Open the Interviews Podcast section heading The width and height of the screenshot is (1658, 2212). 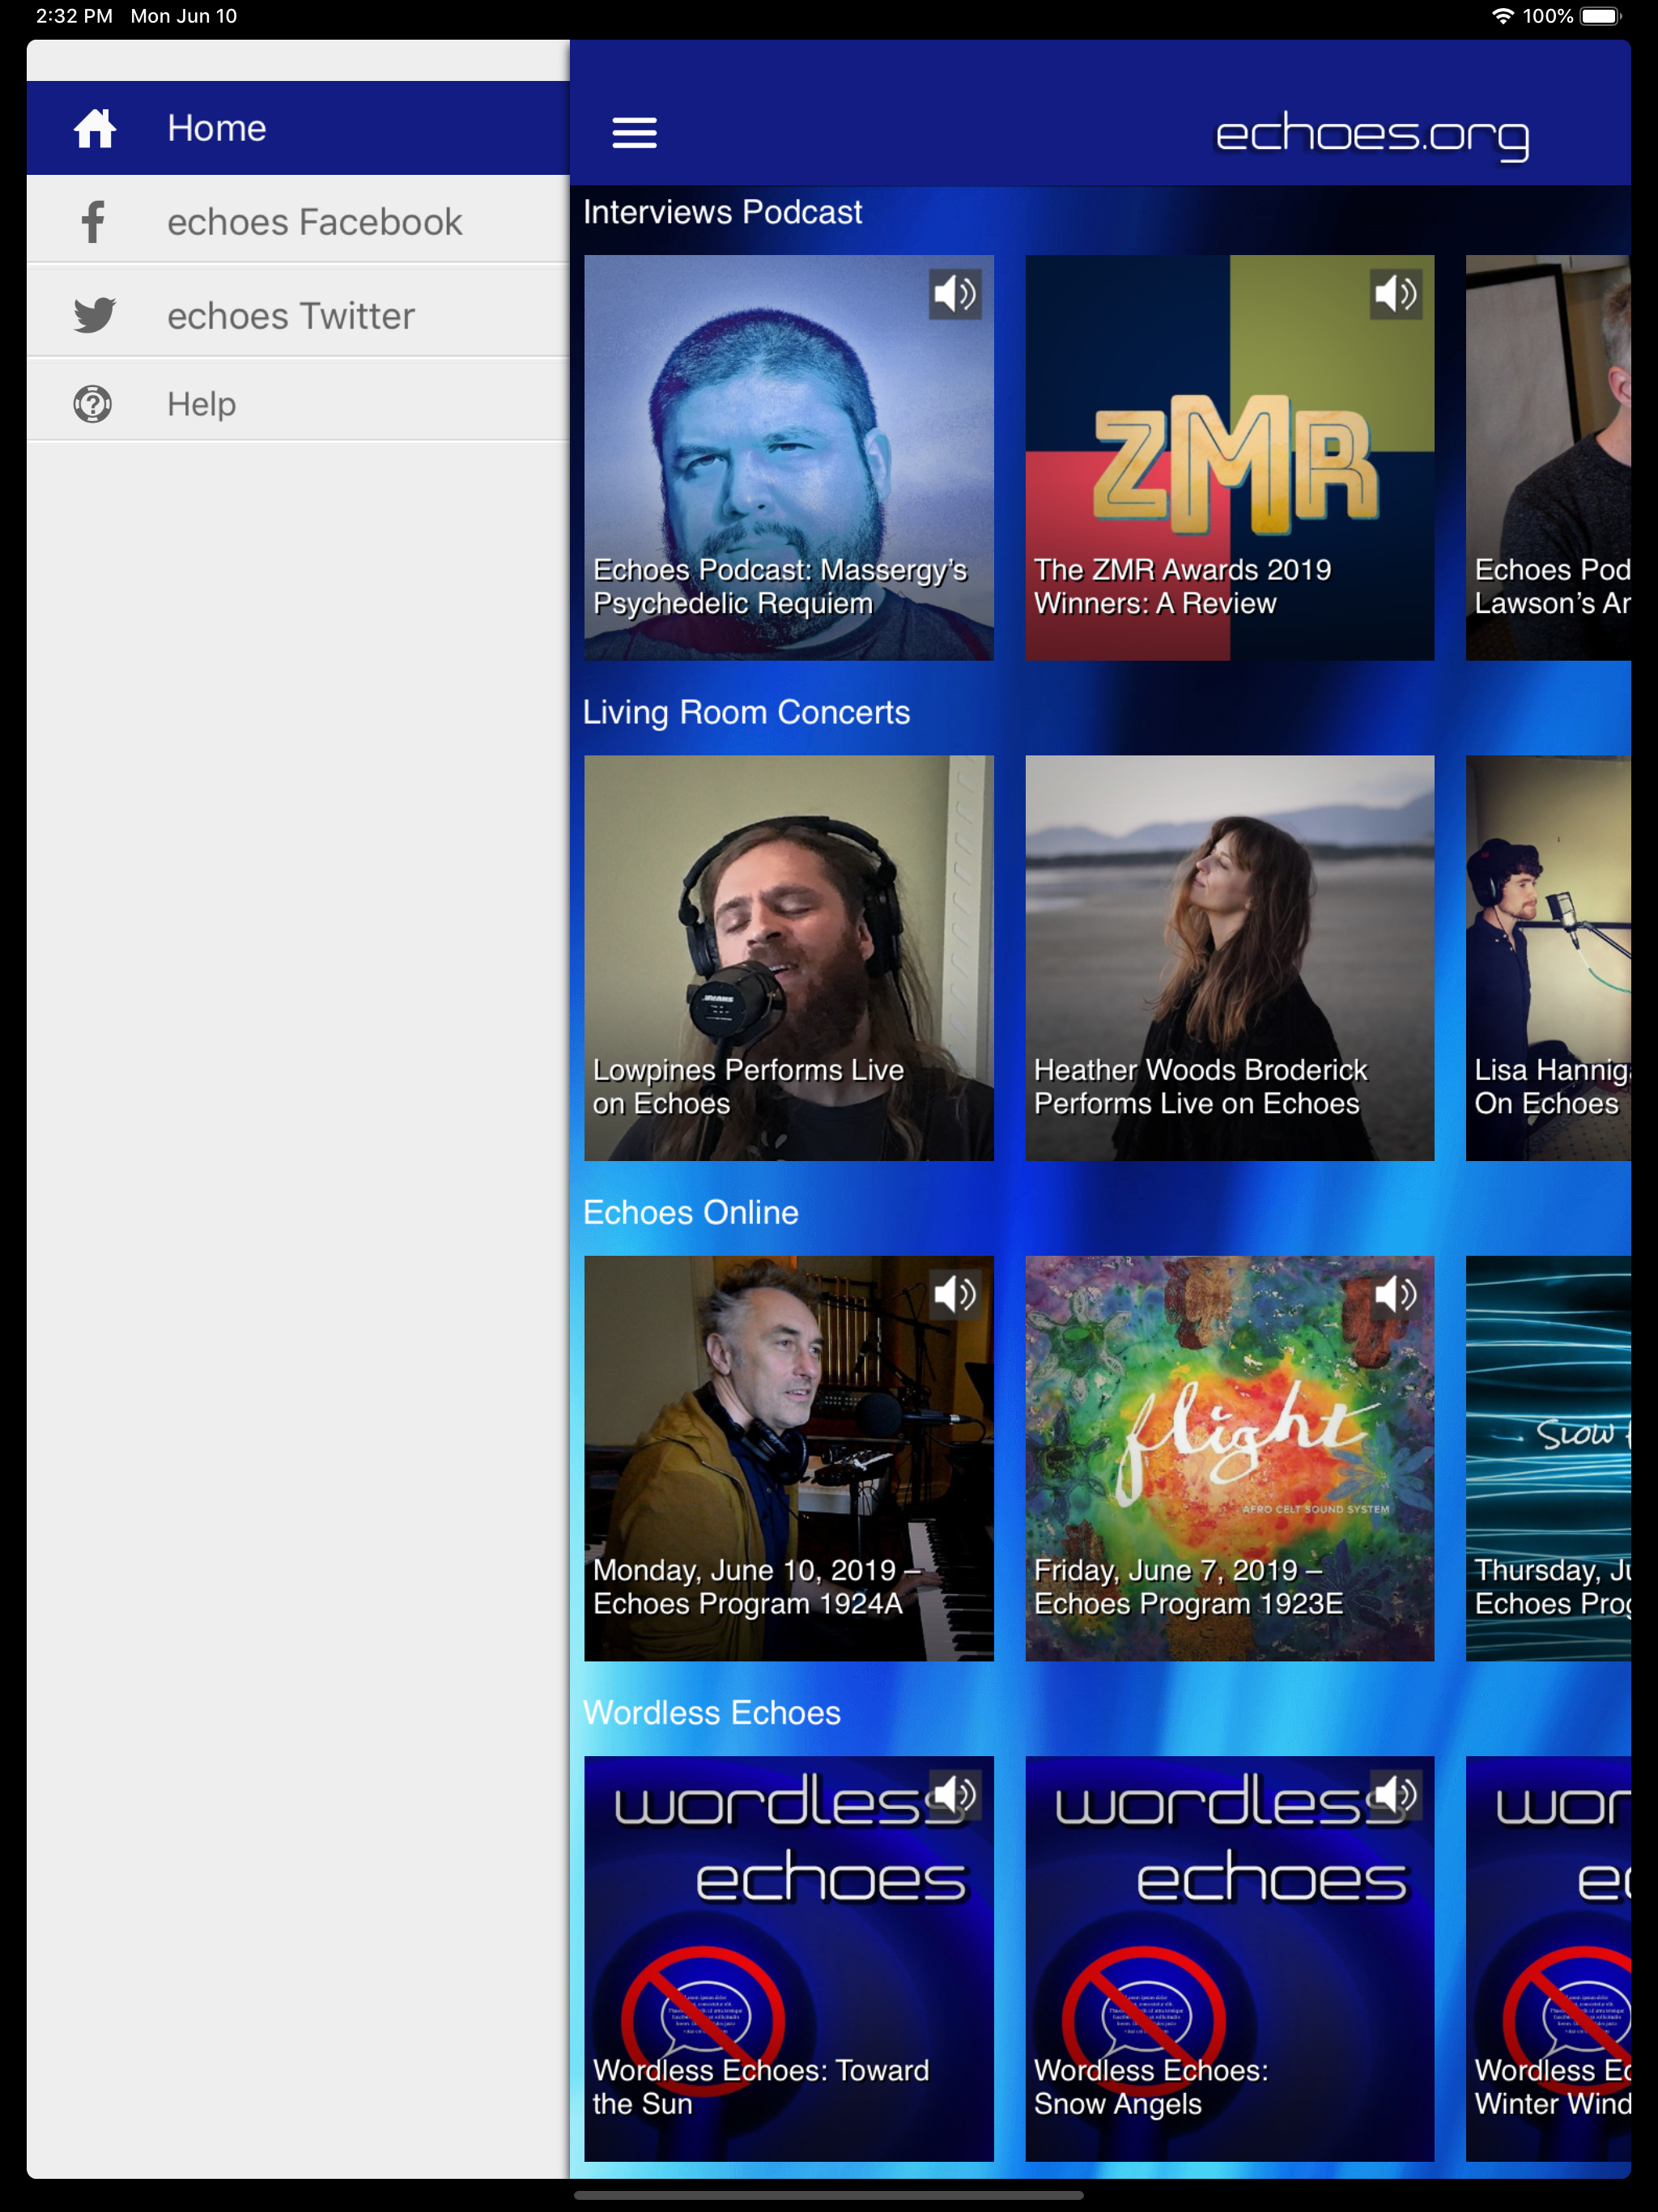(x=722, y=212)
